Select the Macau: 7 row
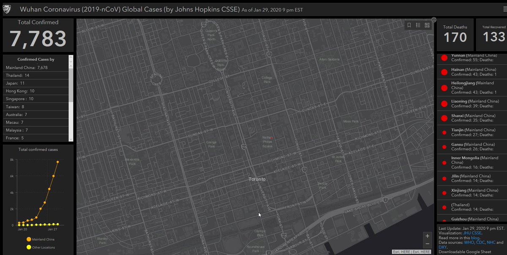The width and height of the screenshot is (507, 255). [x=35, y=122]
